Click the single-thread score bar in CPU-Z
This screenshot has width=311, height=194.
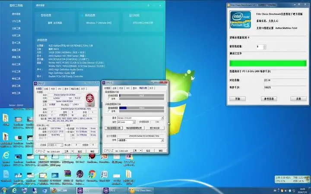(x=142, y=95)
